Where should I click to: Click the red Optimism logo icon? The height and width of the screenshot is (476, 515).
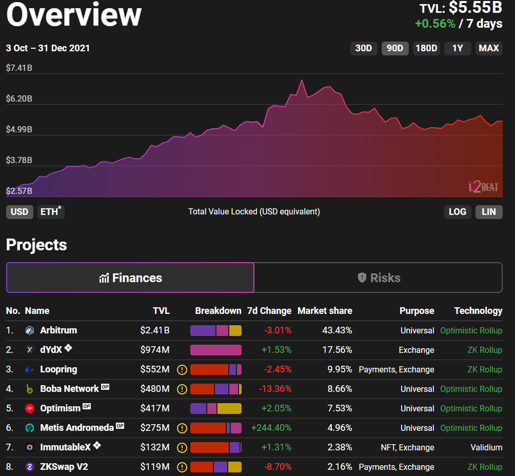click(30, 409)
